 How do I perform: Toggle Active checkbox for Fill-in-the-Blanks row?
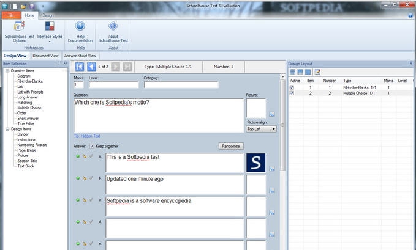(x=292, y=87)
